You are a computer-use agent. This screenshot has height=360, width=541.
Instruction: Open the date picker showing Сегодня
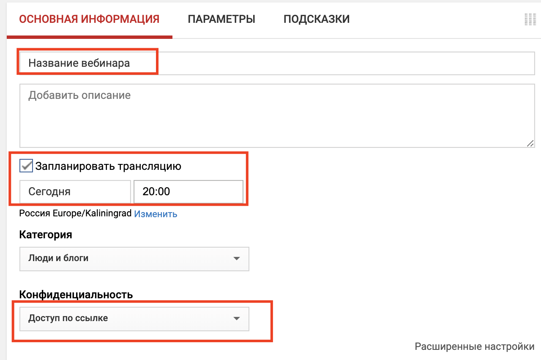click(75, 192)
